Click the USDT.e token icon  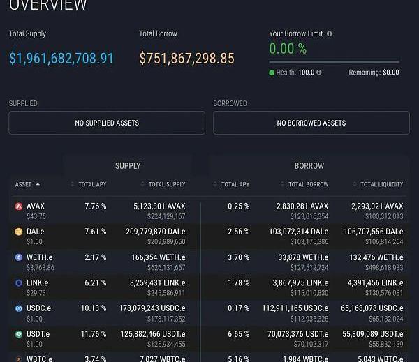click(x=19, y=334)
